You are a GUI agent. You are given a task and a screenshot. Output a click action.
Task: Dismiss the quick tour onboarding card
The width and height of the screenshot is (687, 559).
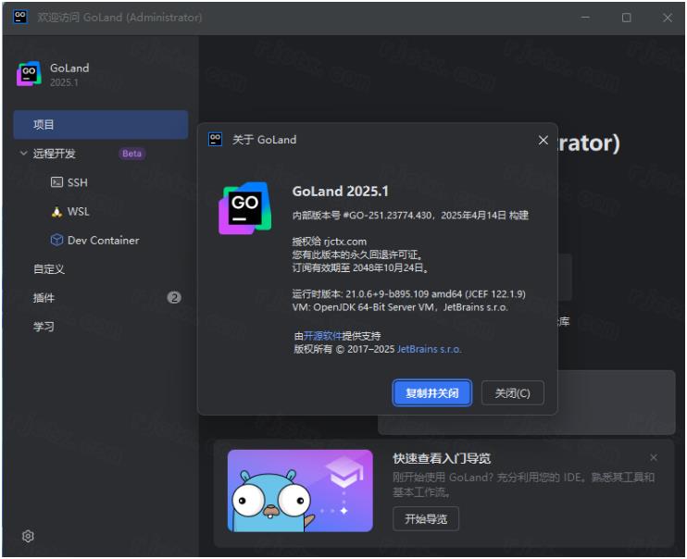[x=654, y=457]
